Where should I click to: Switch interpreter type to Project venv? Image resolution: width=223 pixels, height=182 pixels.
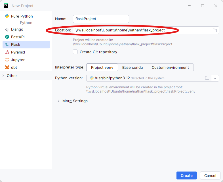pos(102,67)
